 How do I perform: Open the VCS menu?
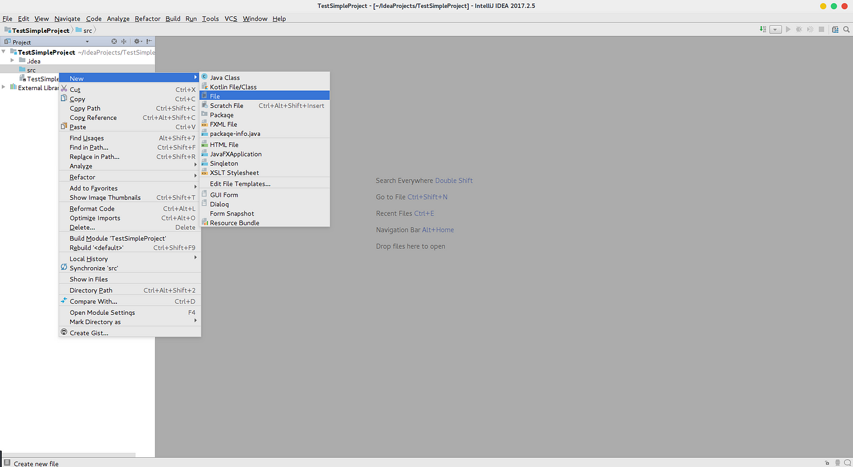231,19
